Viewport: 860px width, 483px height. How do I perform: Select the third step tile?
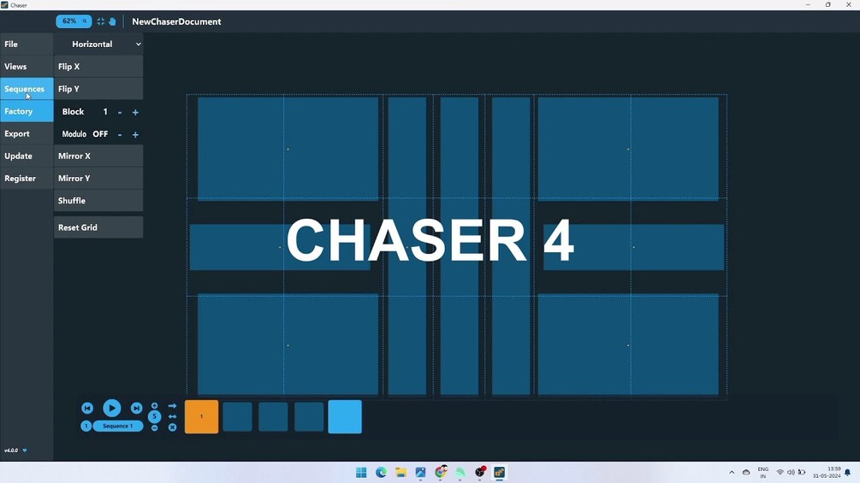273,416
